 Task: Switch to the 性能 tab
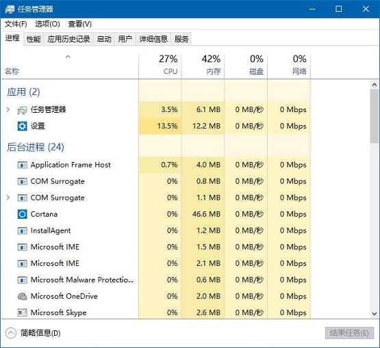pyautogui.click(x=34, y=39)
